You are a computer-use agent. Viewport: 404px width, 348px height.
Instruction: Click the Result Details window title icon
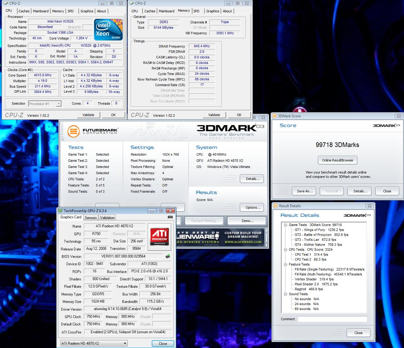coord(276,206)
